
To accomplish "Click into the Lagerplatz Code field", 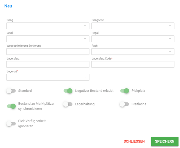I will pos(133,64).
